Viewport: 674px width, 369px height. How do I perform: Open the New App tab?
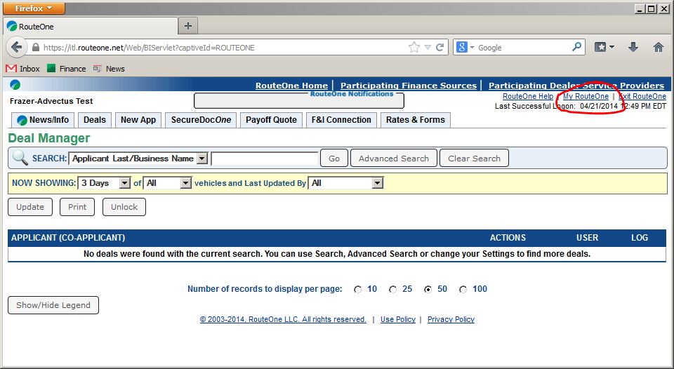[138, 120]
